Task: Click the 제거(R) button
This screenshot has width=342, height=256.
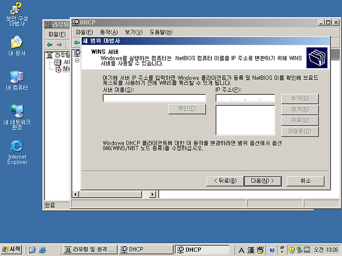Action: [300, 110]
